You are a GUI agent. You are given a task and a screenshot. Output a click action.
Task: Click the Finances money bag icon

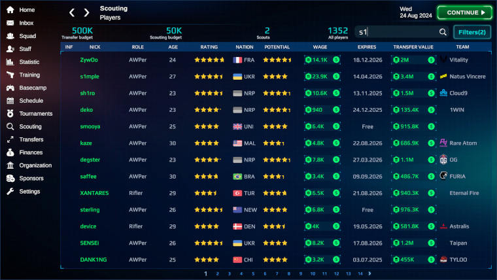click(x=10, y=152)
